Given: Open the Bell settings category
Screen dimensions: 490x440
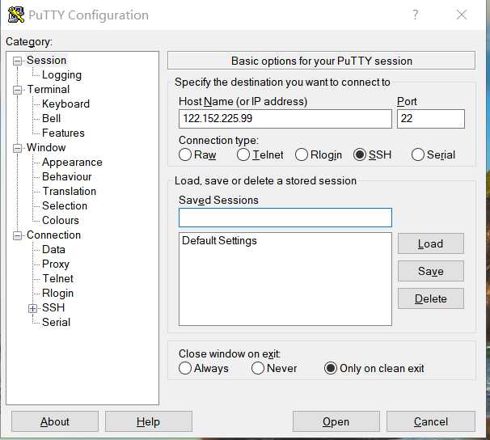Looking at the screenshot, I should coord(52,118).
